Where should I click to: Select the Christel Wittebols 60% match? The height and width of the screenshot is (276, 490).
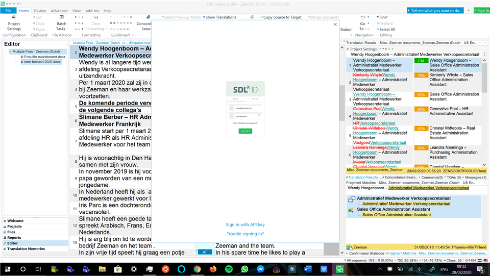click(x=414, y=135)
